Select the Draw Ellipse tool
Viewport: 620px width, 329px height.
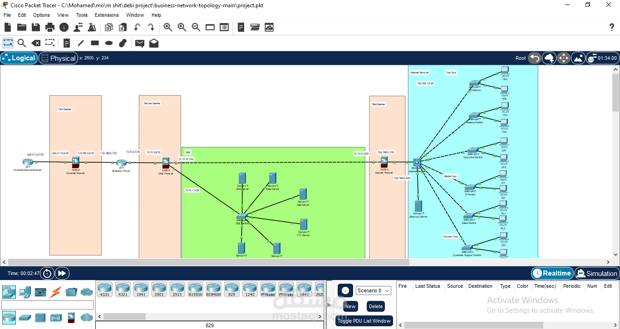pos(109,43)
